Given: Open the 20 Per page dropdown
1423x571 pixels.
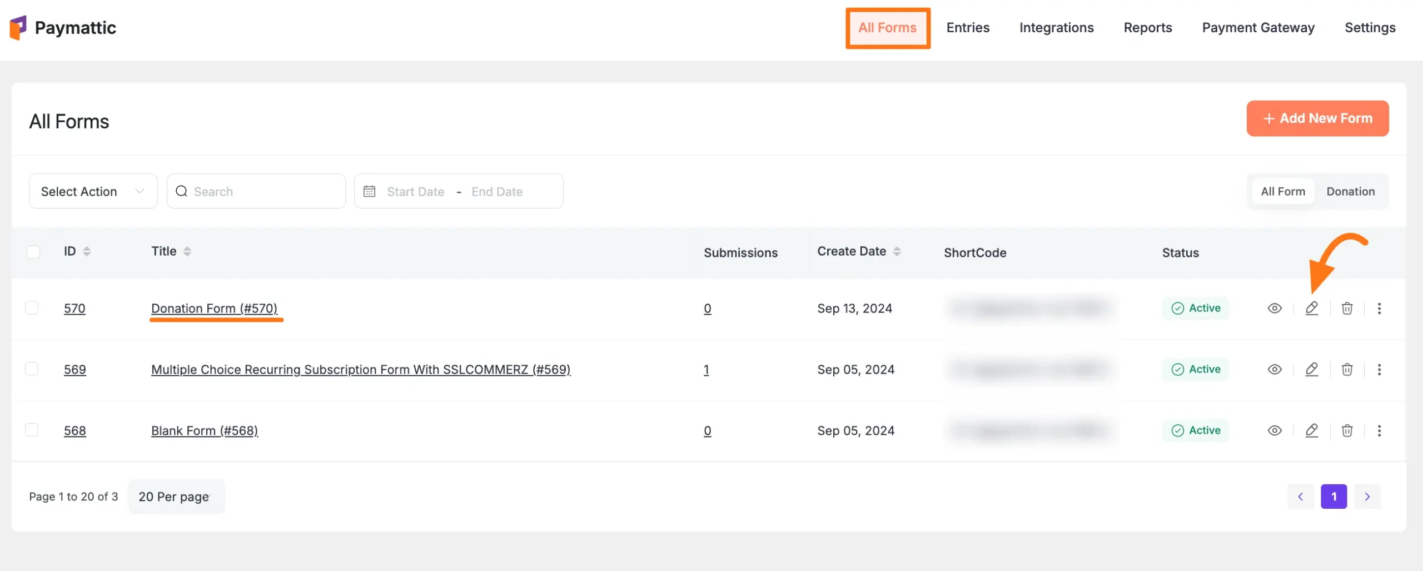Looking at the screenshot, I should click(176, 496).
